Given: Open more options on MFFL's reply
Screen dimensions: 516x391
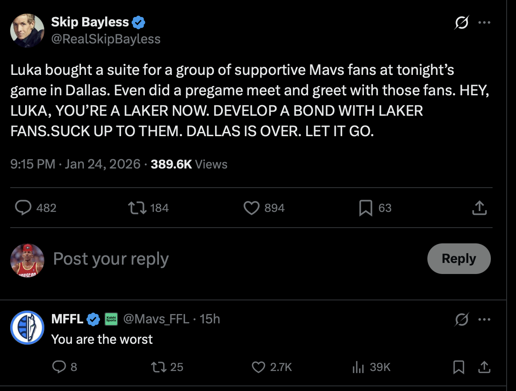Looking at the screenshot, I should point(484,319).
